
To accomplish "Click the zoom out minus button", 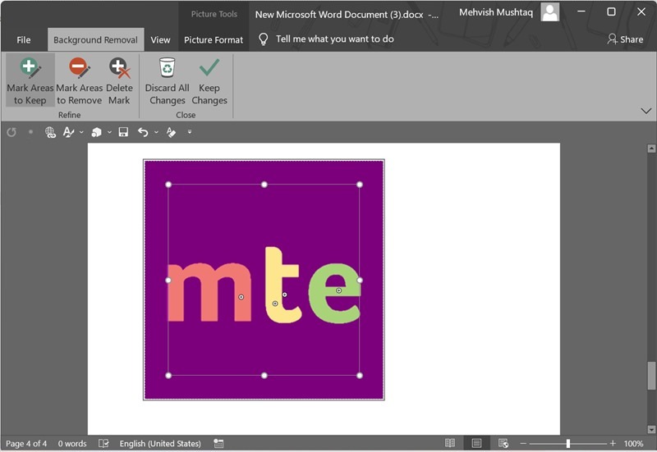I will [523, 443].
